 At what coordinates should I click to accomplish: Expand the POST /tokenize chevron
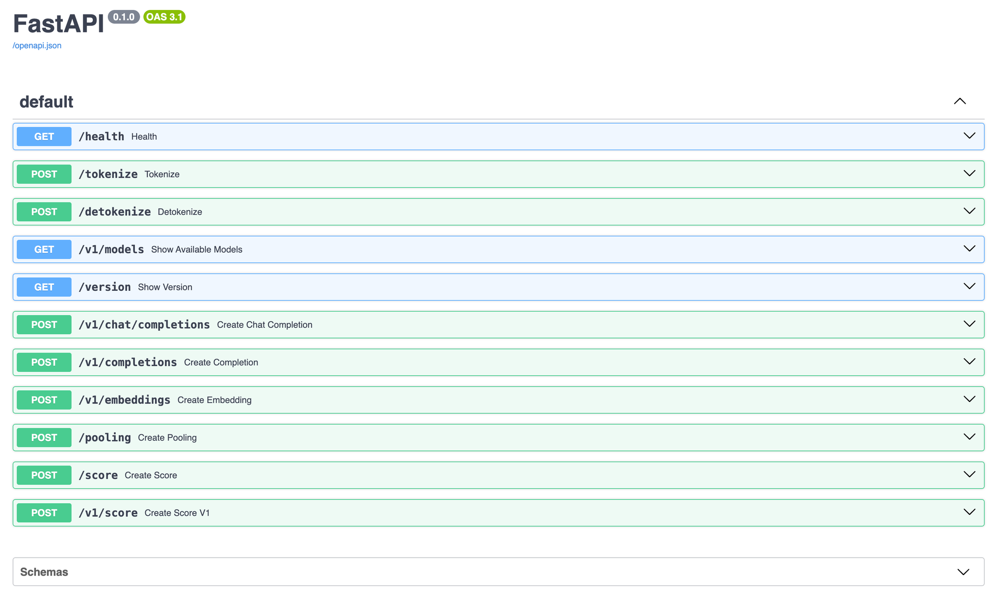click(969, 174)
